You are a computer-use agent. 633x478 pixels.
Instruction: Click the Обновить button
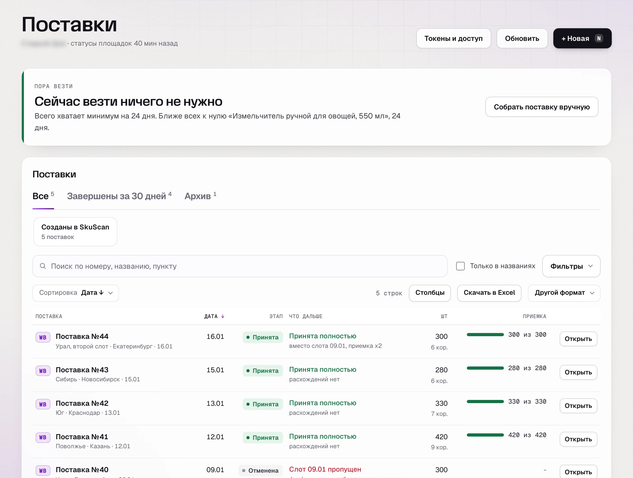pos(522,38)
